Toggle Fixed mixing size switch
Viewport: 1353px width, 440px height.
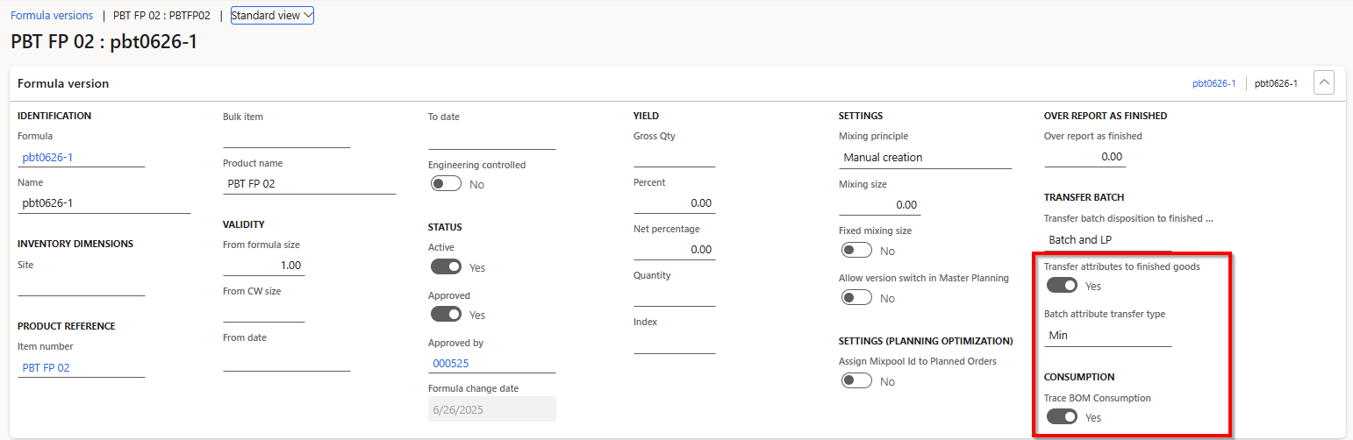tap(856, 251)
